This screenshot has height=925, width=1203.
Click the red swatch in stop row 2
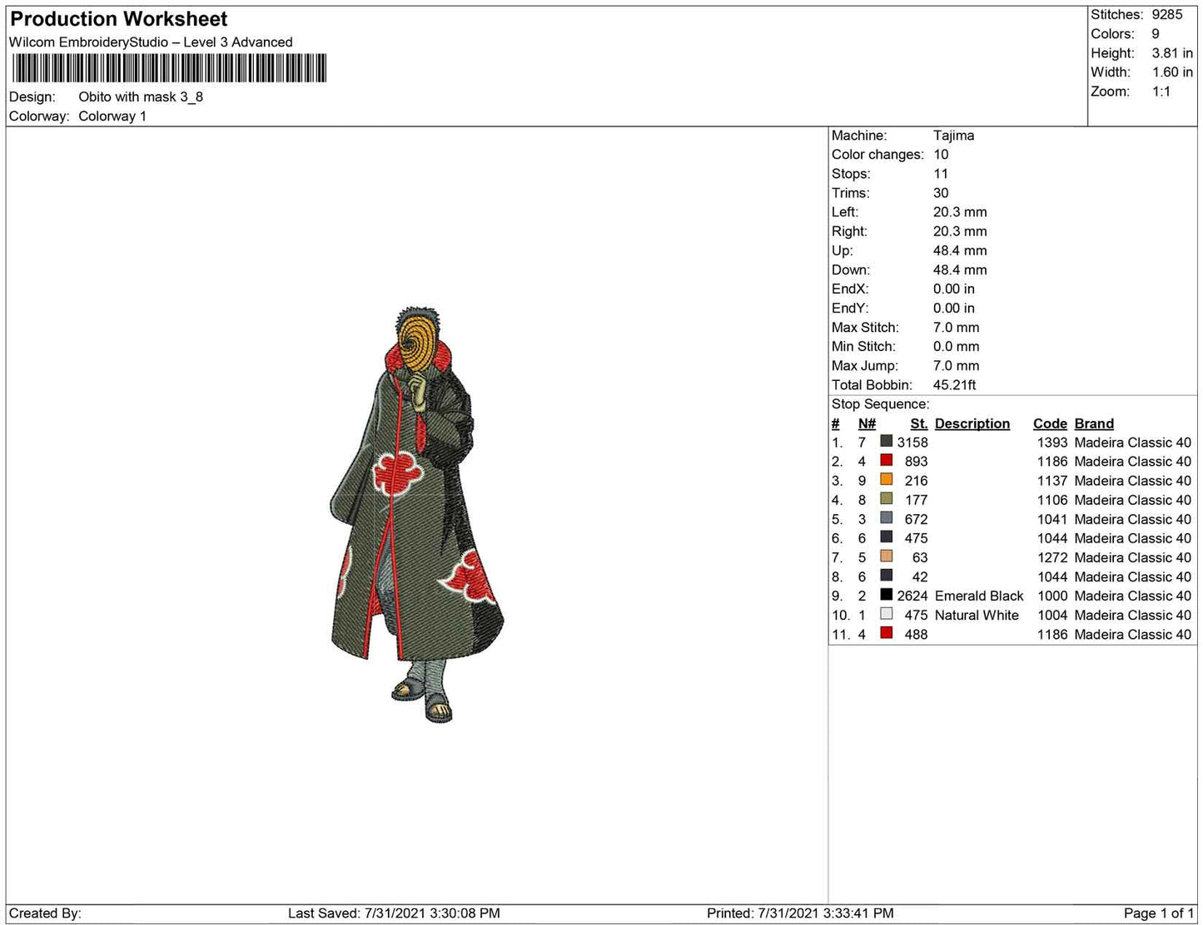(x=886, y=461)
